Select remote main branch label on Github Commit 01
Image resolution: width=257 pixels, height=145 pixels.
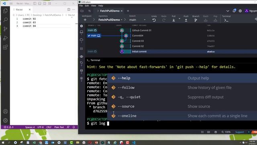click(x=92, y=30)
